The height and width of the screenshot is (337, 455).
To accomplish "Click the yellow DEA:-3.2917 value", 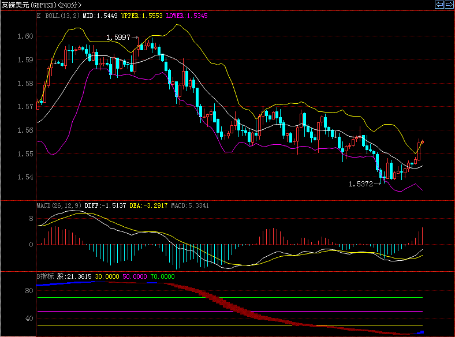I will pyautogui.click(x=149, y=205).
